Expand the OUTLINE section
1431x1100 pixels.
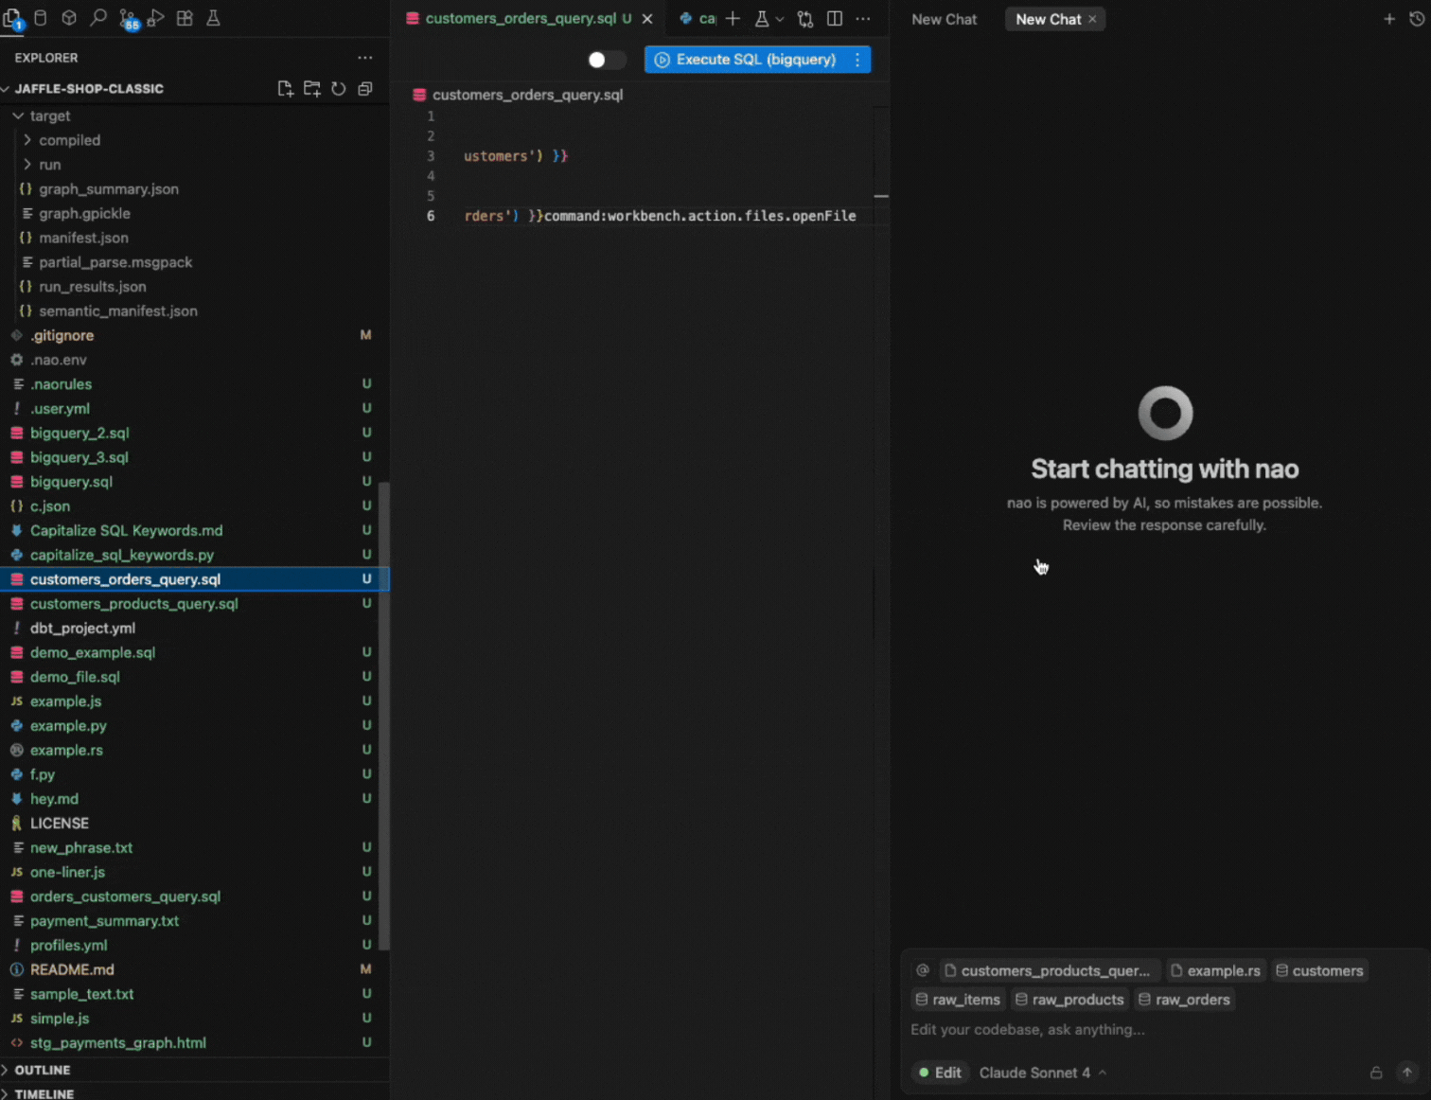click(x=43, y=1070)
